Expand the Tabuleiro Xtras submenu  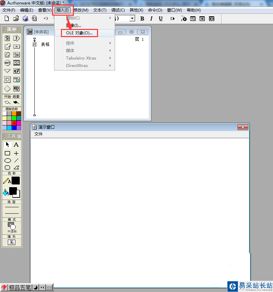(85, 58)
